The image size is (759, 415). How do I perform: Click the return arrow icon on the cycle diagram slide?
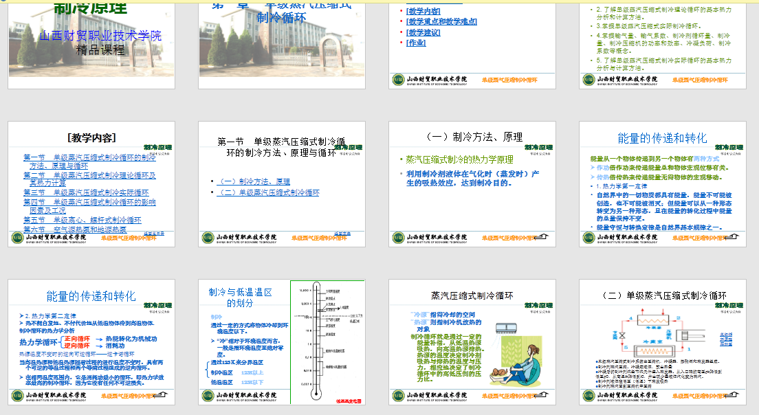pos(731,394)
